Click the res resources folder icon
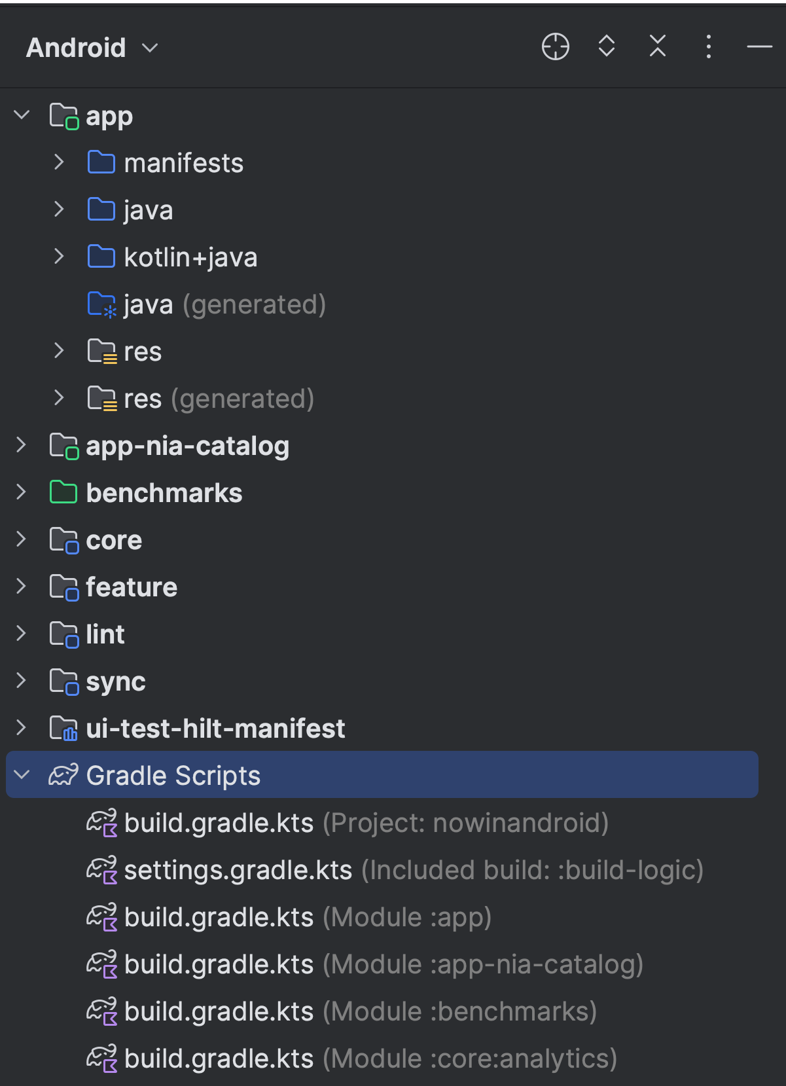The image size is (786, 1086). point(102,352)
